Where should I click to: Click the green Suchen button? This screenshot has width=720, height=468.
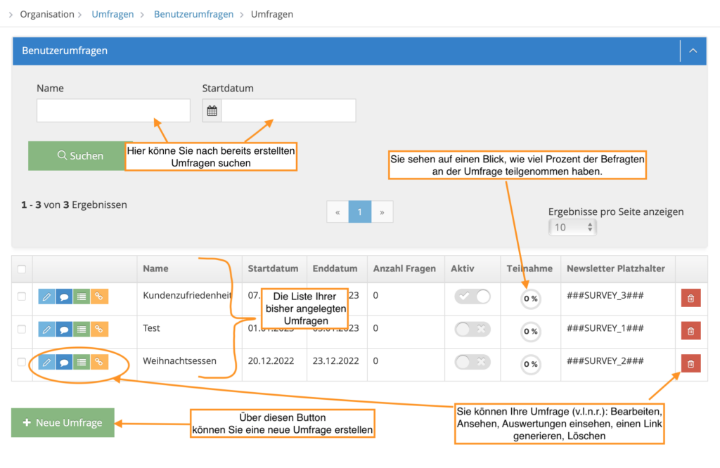click(x=80, y=156)
